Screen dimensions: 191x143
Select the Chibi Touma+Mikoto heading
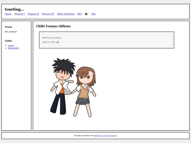[53, 26]
